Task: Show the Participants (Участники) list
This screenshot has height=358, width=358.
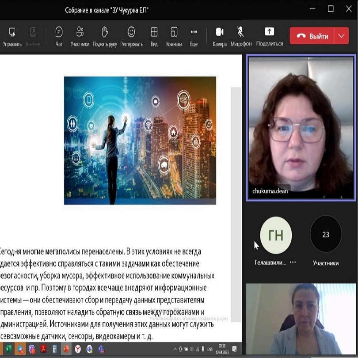Action: pos(80,37)
